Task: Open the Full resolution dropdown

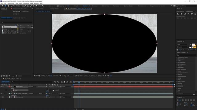Action: tap(70, 76)
